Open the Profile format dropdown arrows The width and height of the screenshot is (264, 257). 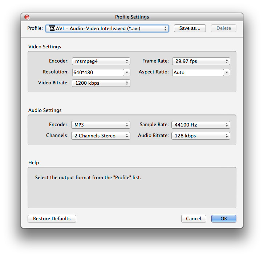(166, 28)
